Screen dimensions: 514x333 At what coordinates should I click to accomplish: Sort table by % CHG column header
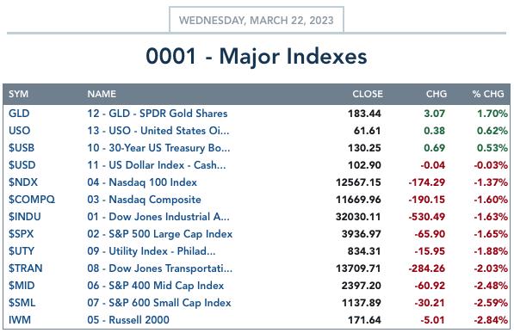tap(488, 94)
